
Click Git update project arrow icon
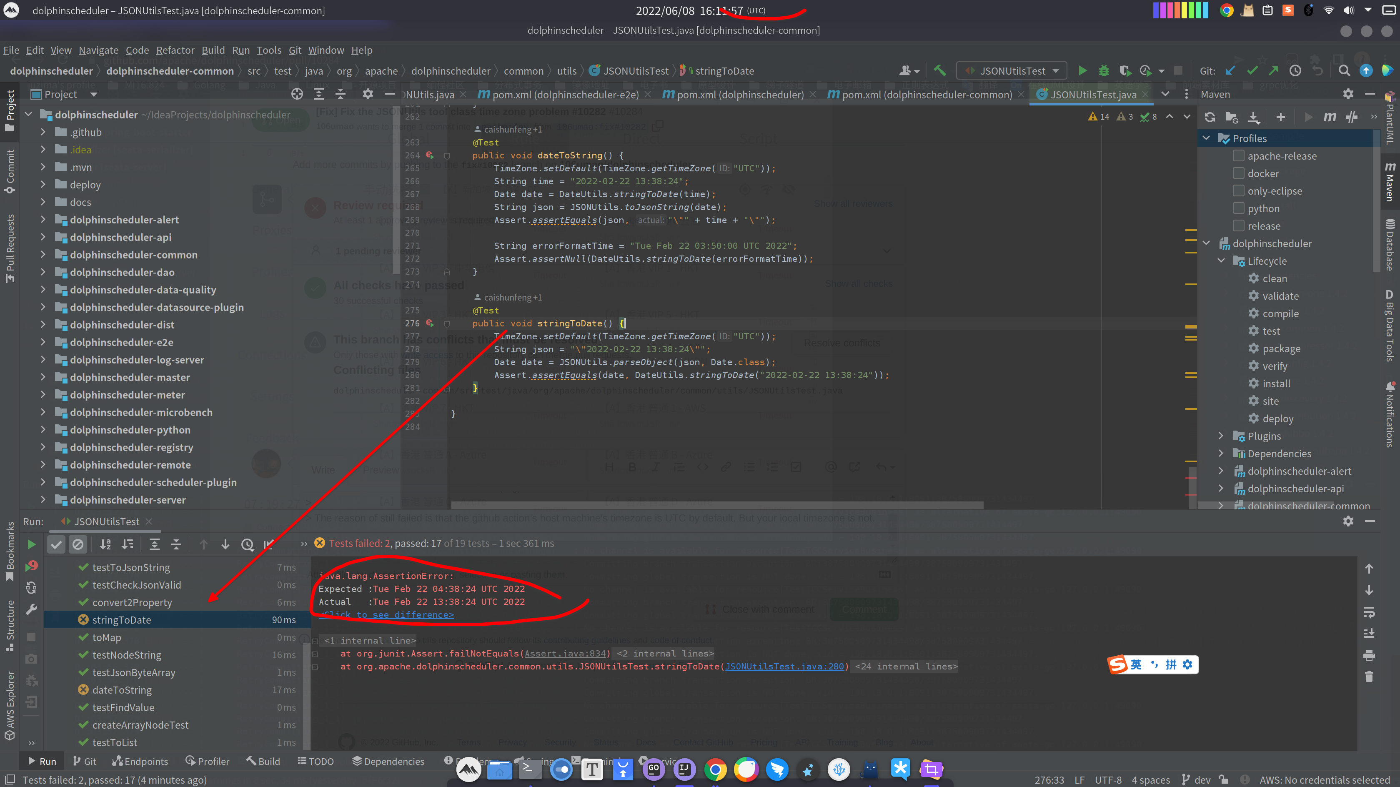click(x=1230, y=71)
